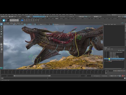Screen dimensions: 126x95
Task: Click the current frame field beside playback controls
Action: pyautogui.click(x=110, y=71)
